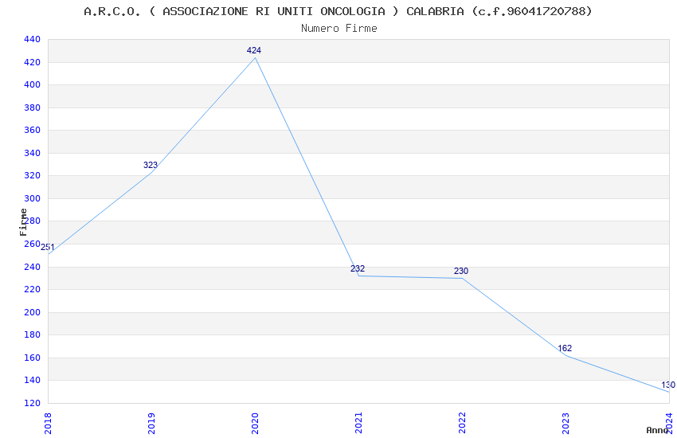677x438 pixels.
Task: Click the Firme y-axis title
Action: pos(23,222)
